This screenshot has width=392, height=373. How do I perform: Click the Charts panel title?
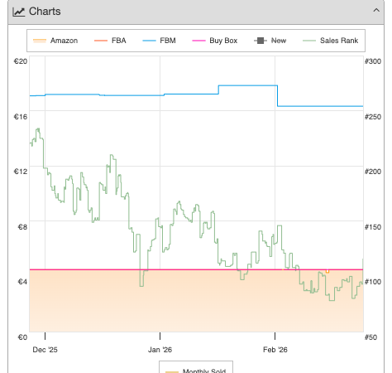coord(45,12)
